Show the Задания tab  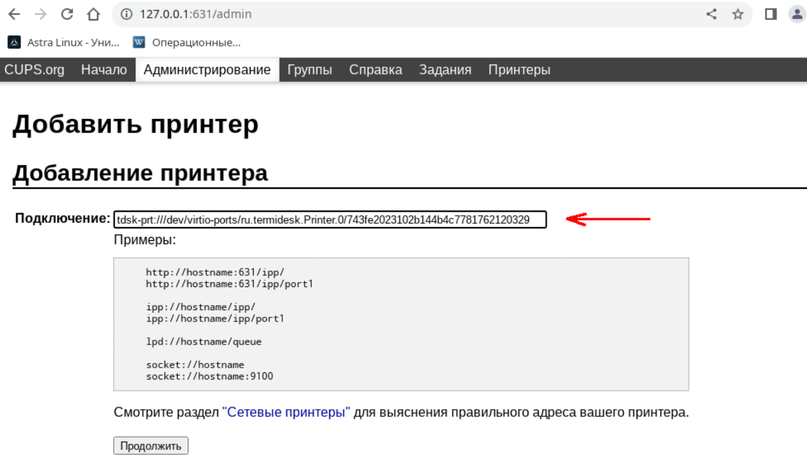(445, 70)
